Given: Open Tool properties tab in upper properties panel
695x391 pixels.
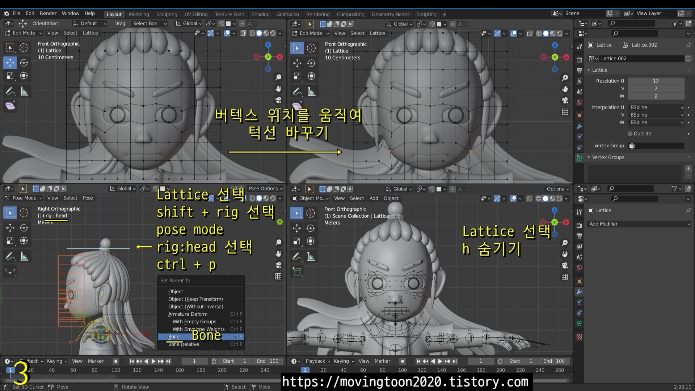Looking at the screenshot, I should pos(579,46).
